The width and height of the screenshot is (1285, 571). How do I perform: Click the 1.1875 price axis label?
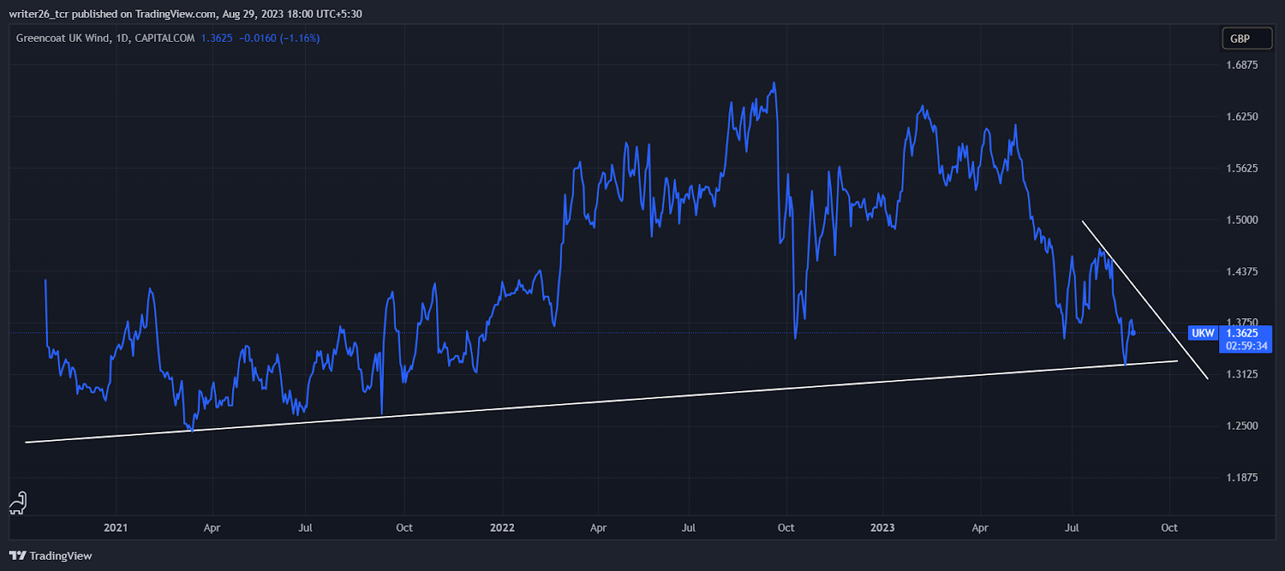pos(1242,477)
